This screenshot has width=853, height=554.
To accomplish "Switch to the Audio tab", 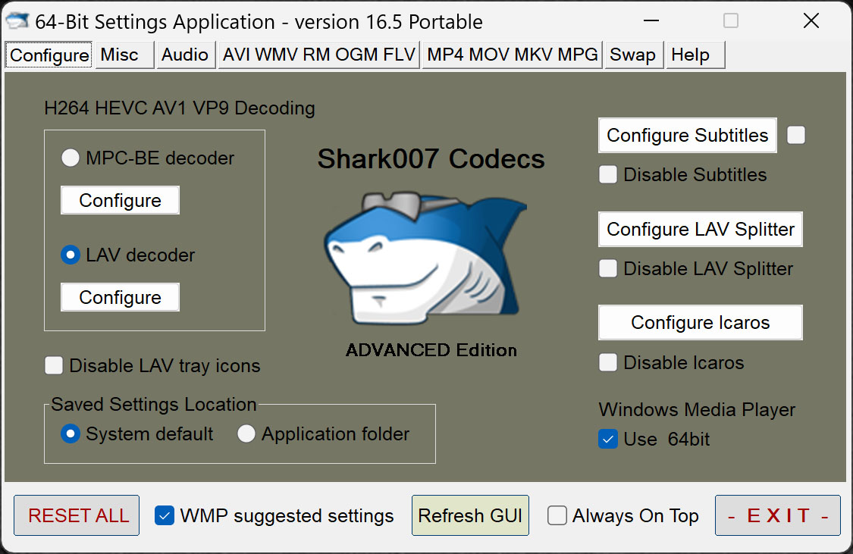I will 185,55.
